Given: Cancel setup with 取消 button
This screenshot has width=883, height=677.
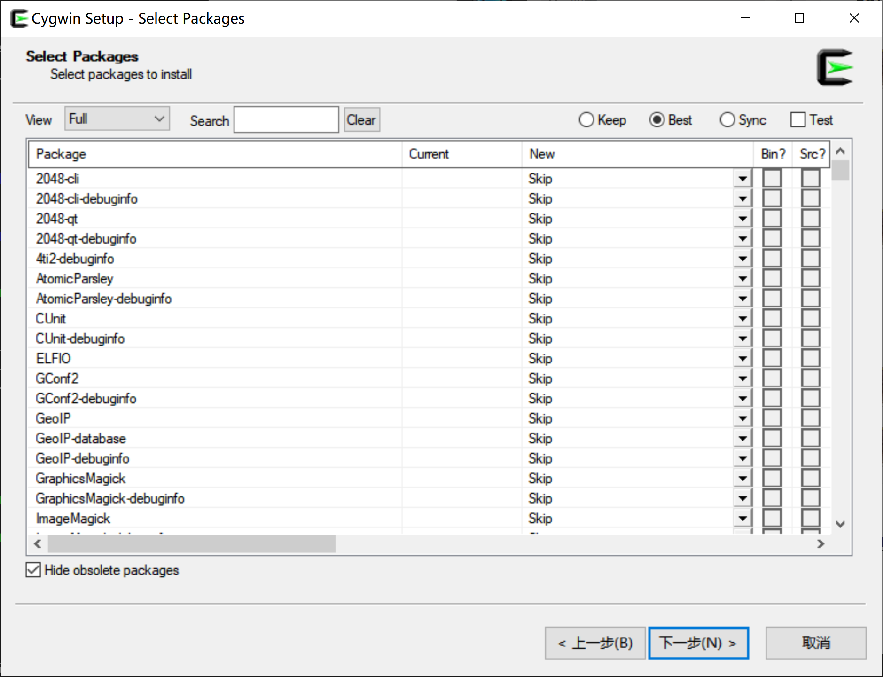Looking at the screenshot, I should pos(816,643).
